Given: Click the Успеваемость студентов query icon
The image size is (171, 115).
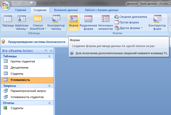Looking at the screenshot, I should pos(6,97).
